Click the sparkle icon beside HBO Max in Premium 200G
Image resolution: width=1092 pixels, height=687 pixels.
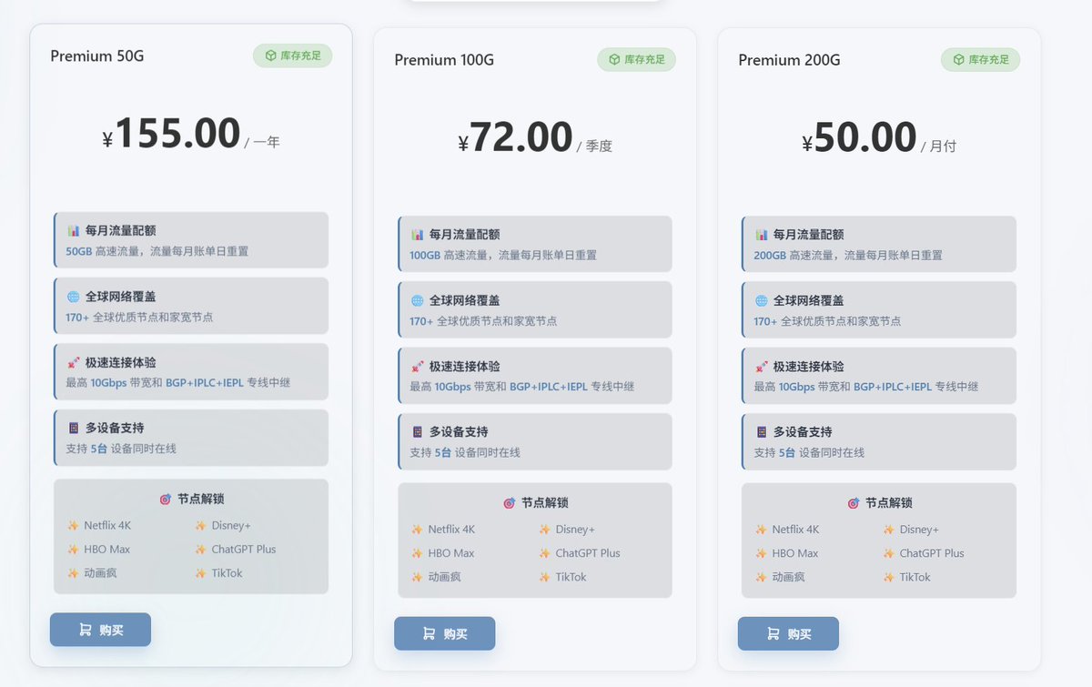pyautogui.click(x=761, y=553)
